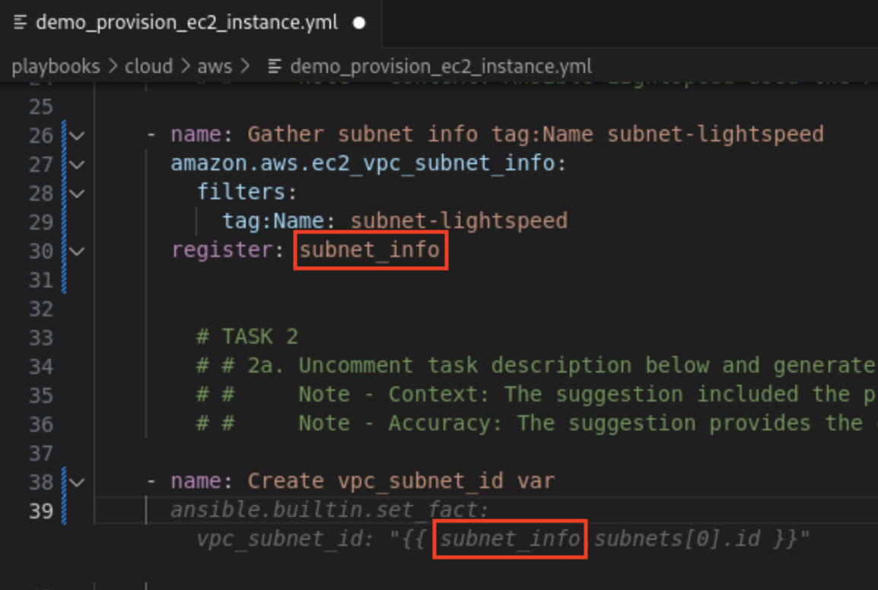The width and height of the screenshot is (878, 590).
Task: Collapse the fold at line 26
Action: [x=78, y=135]
